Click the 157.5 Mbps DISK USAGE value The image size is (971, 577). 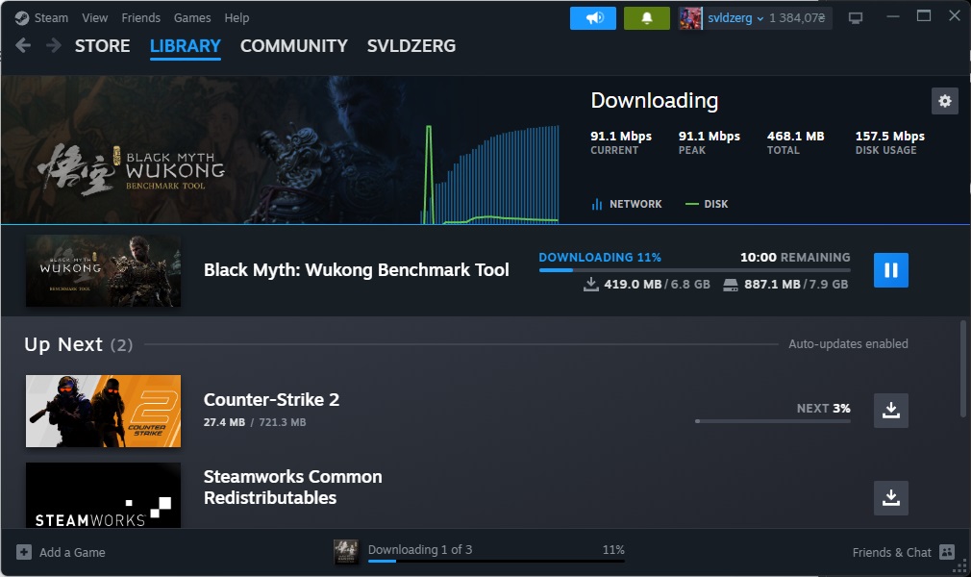click(x=890, y=136)
